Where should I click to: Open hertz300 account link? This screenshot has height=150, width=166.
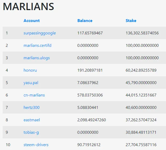pyautogui.click(x=32, y=107)
